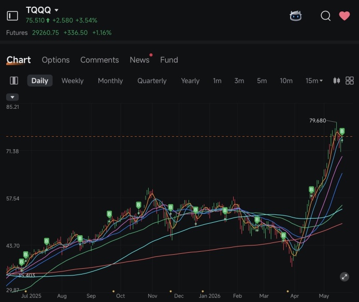Select the Quarterly timeframe
The height and width of the screenshot is (302, 359).
(152, 81)
